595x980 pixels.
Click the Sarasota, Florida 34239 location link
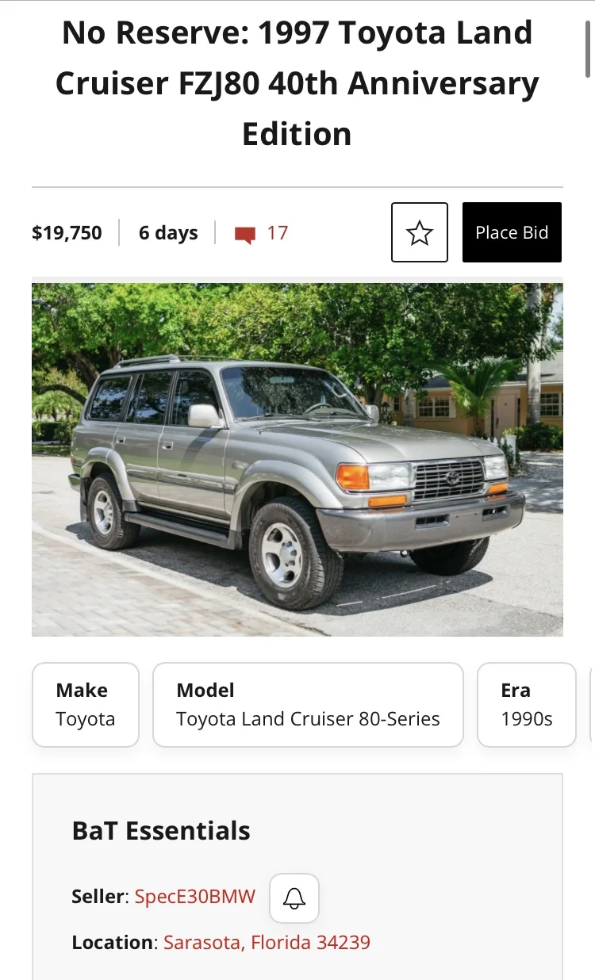[x=267, y=943]
